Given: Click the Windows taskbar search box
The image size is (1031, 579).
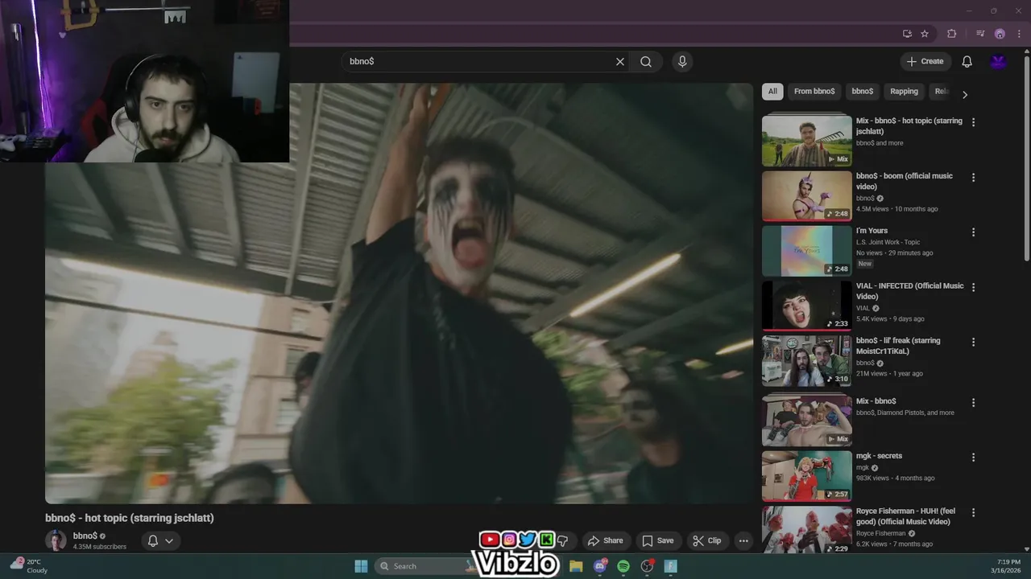Looking at the screenshot, I should pyautogui.click(x=425, y=566).
